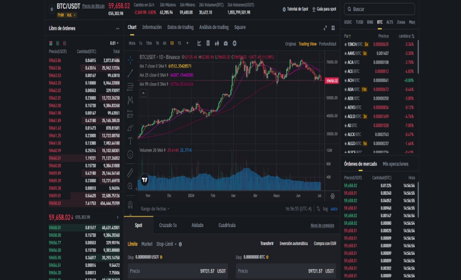Open the Datos de trading tab
Screen dimensions: 461x280
click(180, 27)
